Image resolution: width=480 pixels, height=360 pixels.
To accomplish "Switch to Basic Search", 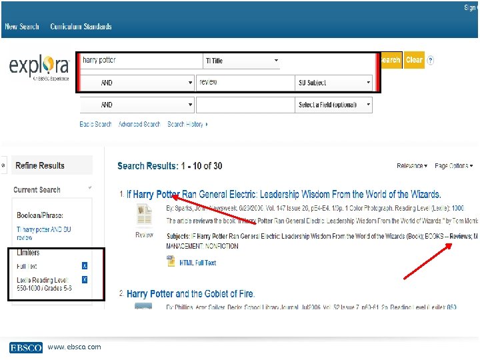I will point(95,124).
